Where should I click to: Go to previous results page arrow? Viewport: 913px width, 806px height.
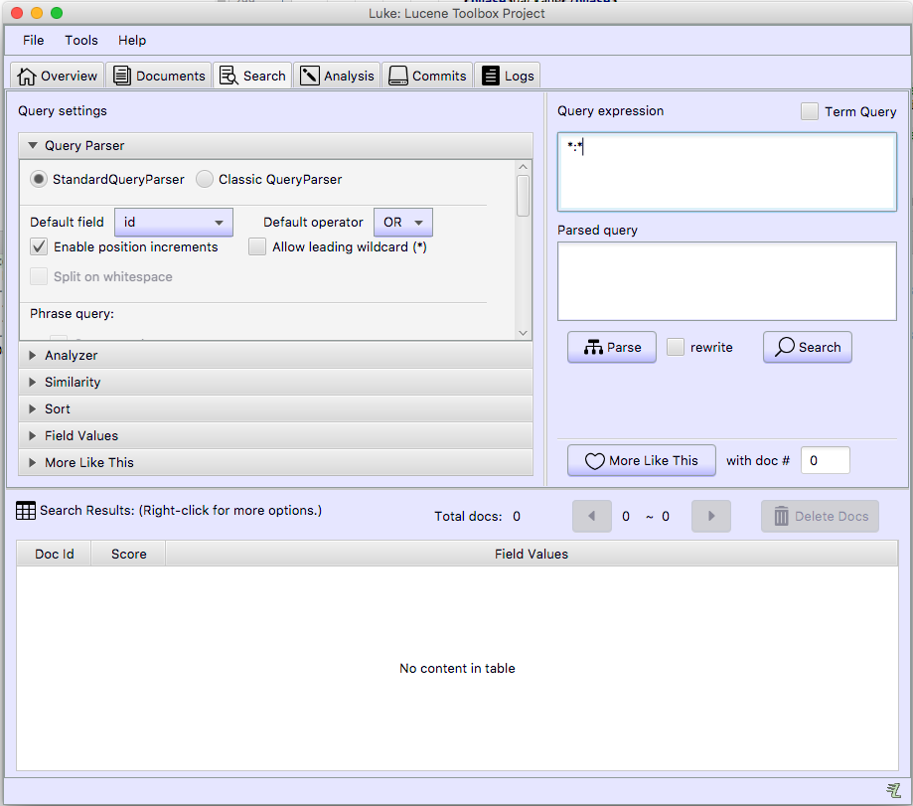[x=591, y=516]
